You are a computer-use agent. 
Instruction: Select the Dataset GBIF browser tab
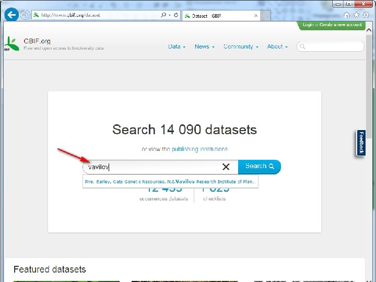[221, 16]
